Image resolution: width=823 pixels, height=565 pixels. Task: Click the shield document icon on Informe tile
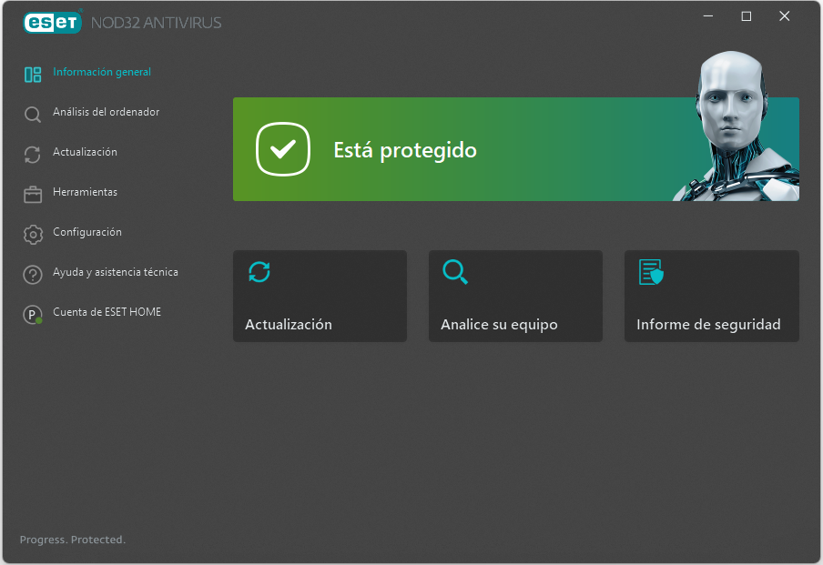click(651, 272)
